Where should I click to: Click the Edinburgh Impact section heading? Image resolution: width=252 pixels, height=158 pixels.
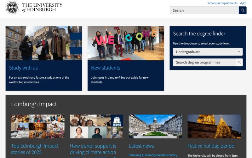coord(34,104)
